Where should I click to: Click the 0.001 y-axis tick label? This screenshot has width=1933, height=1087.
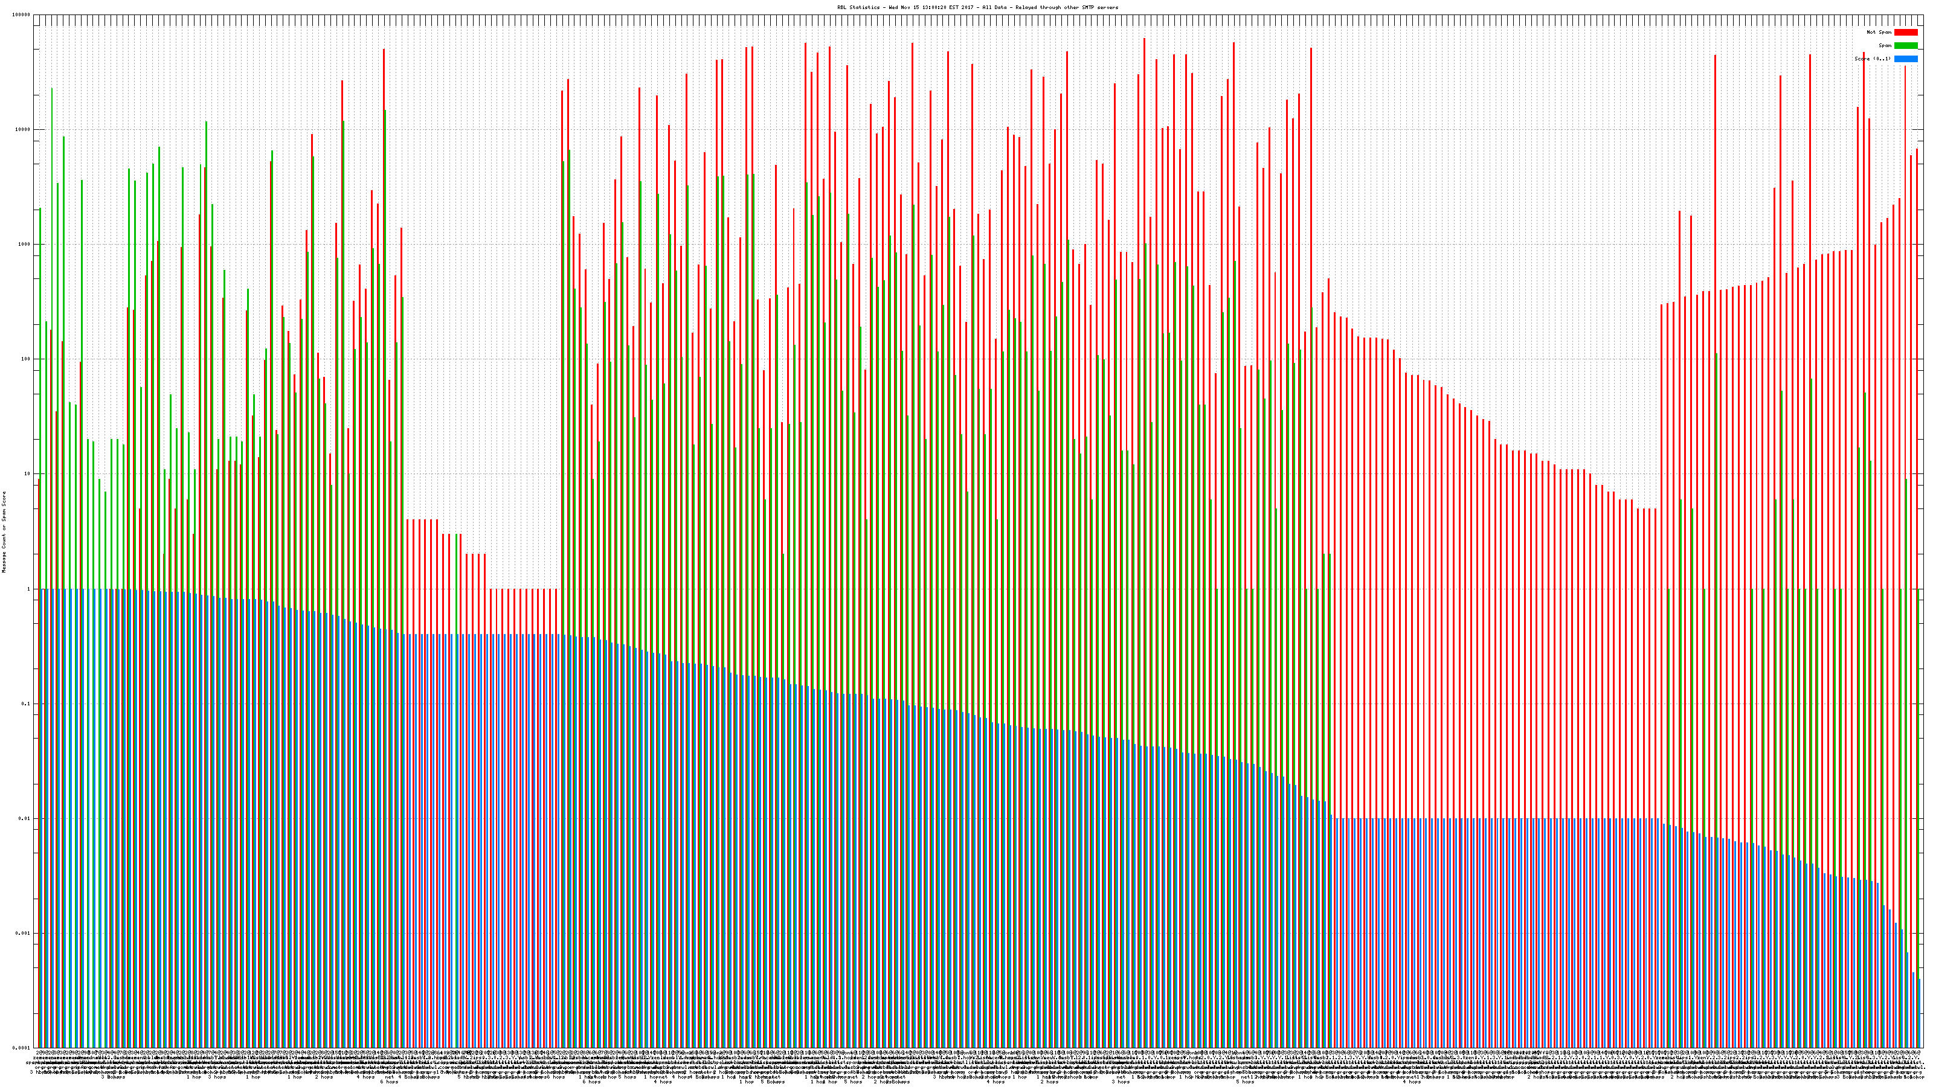click(x=24, y=933)
